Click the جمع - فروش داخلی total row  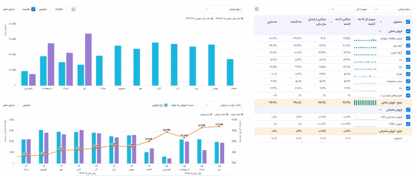coord(333,103)
